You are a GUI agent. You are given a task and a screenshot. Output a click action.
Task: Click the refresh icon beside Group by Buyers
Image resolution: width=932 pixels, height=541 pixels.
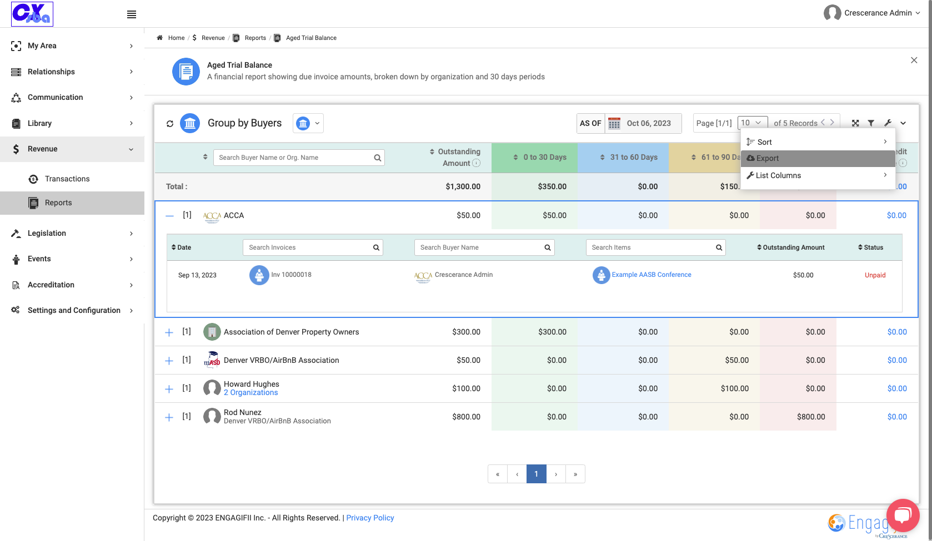tap(170, 124)
